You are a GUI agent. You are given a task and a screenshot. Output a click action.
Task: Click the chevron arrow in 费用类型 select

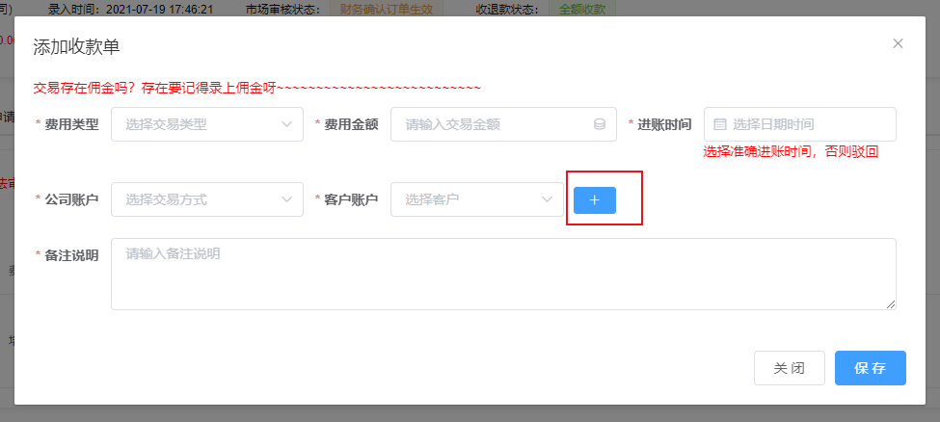(x=286, y=124)
